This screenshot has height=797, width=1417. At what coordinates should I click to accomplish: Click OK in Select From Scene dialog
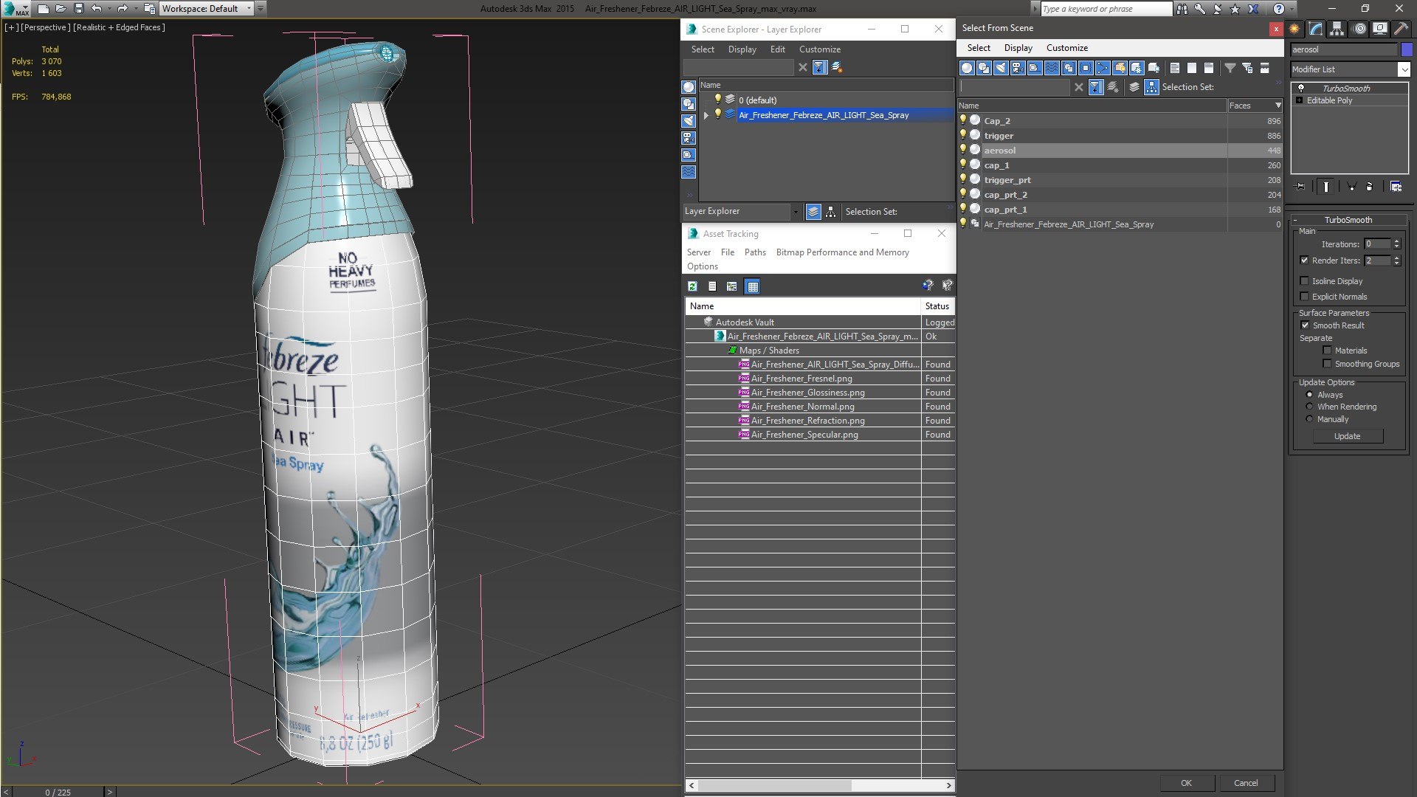click(x=1186, y=783)
